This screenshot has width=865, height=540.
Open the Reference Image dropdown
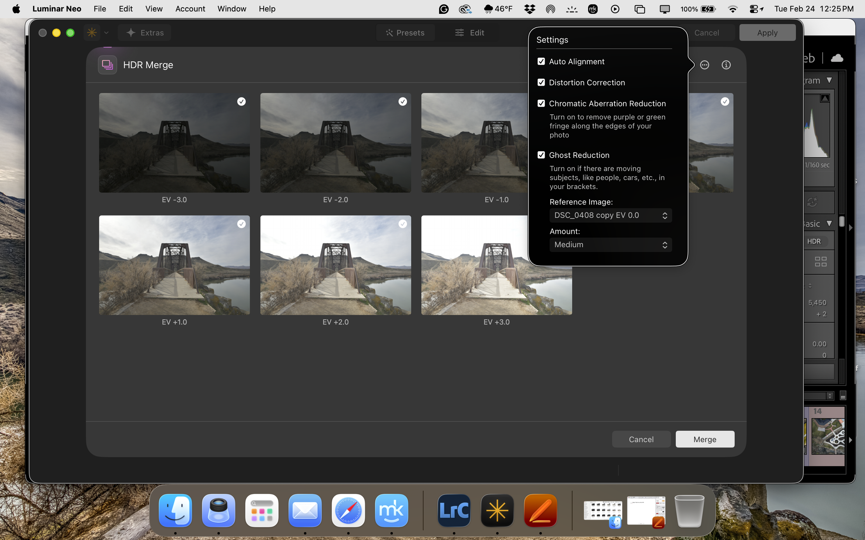[x=610, y=215]
